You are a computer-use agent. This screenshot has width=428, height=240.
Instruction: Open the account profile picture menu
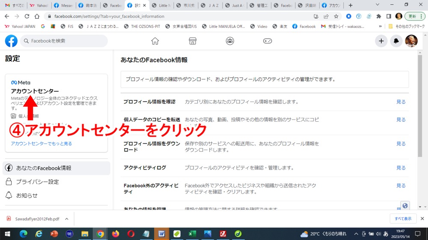click(x=411, y=41)
